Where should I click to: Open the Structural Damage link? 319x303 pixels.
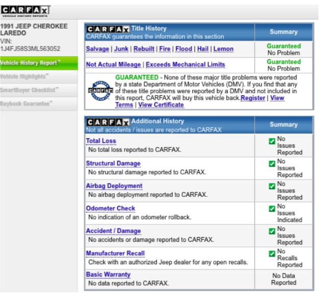point(113,164)
